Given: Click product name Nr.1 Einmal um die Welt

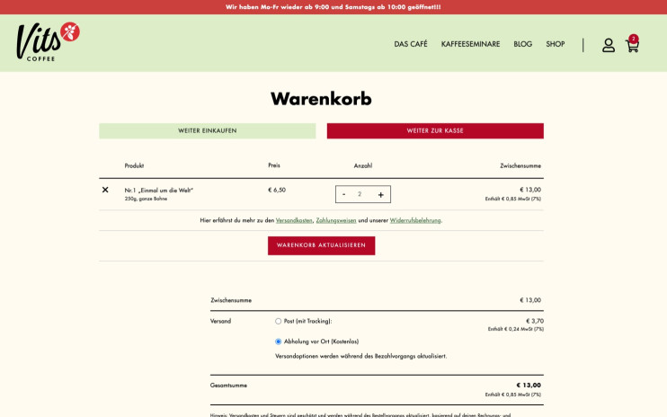Looking at the screenshot, I should (x=159, y=190).
